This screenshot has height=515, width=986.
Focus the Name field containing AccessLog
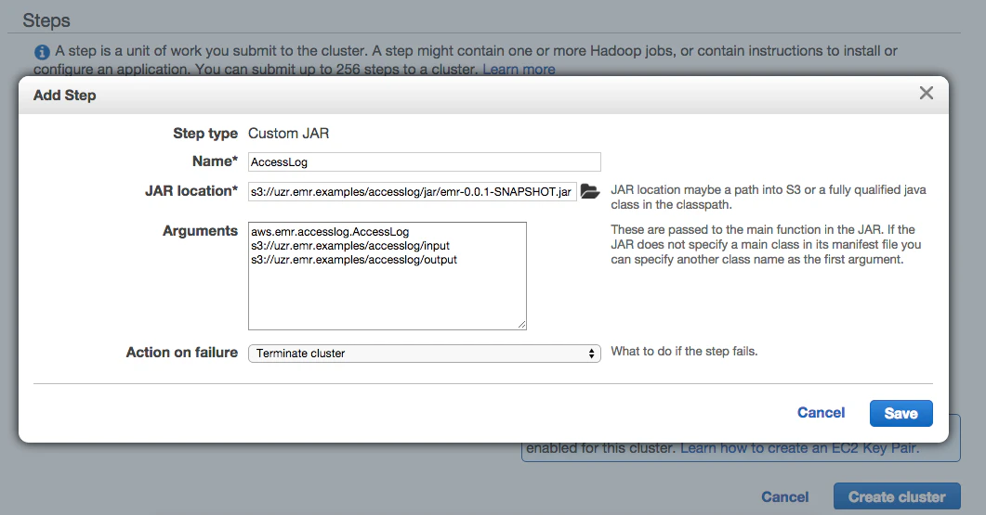[425, 162]
